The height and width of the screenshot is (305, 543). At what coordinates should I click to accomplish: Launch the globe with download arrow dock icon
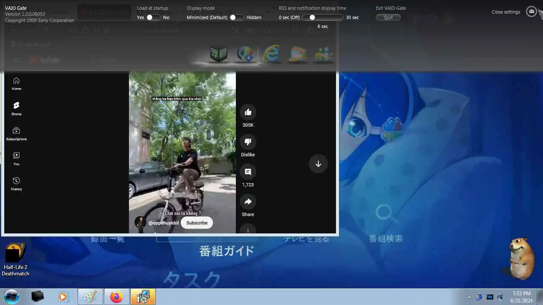pyautogui.click(x=245, y=54)
